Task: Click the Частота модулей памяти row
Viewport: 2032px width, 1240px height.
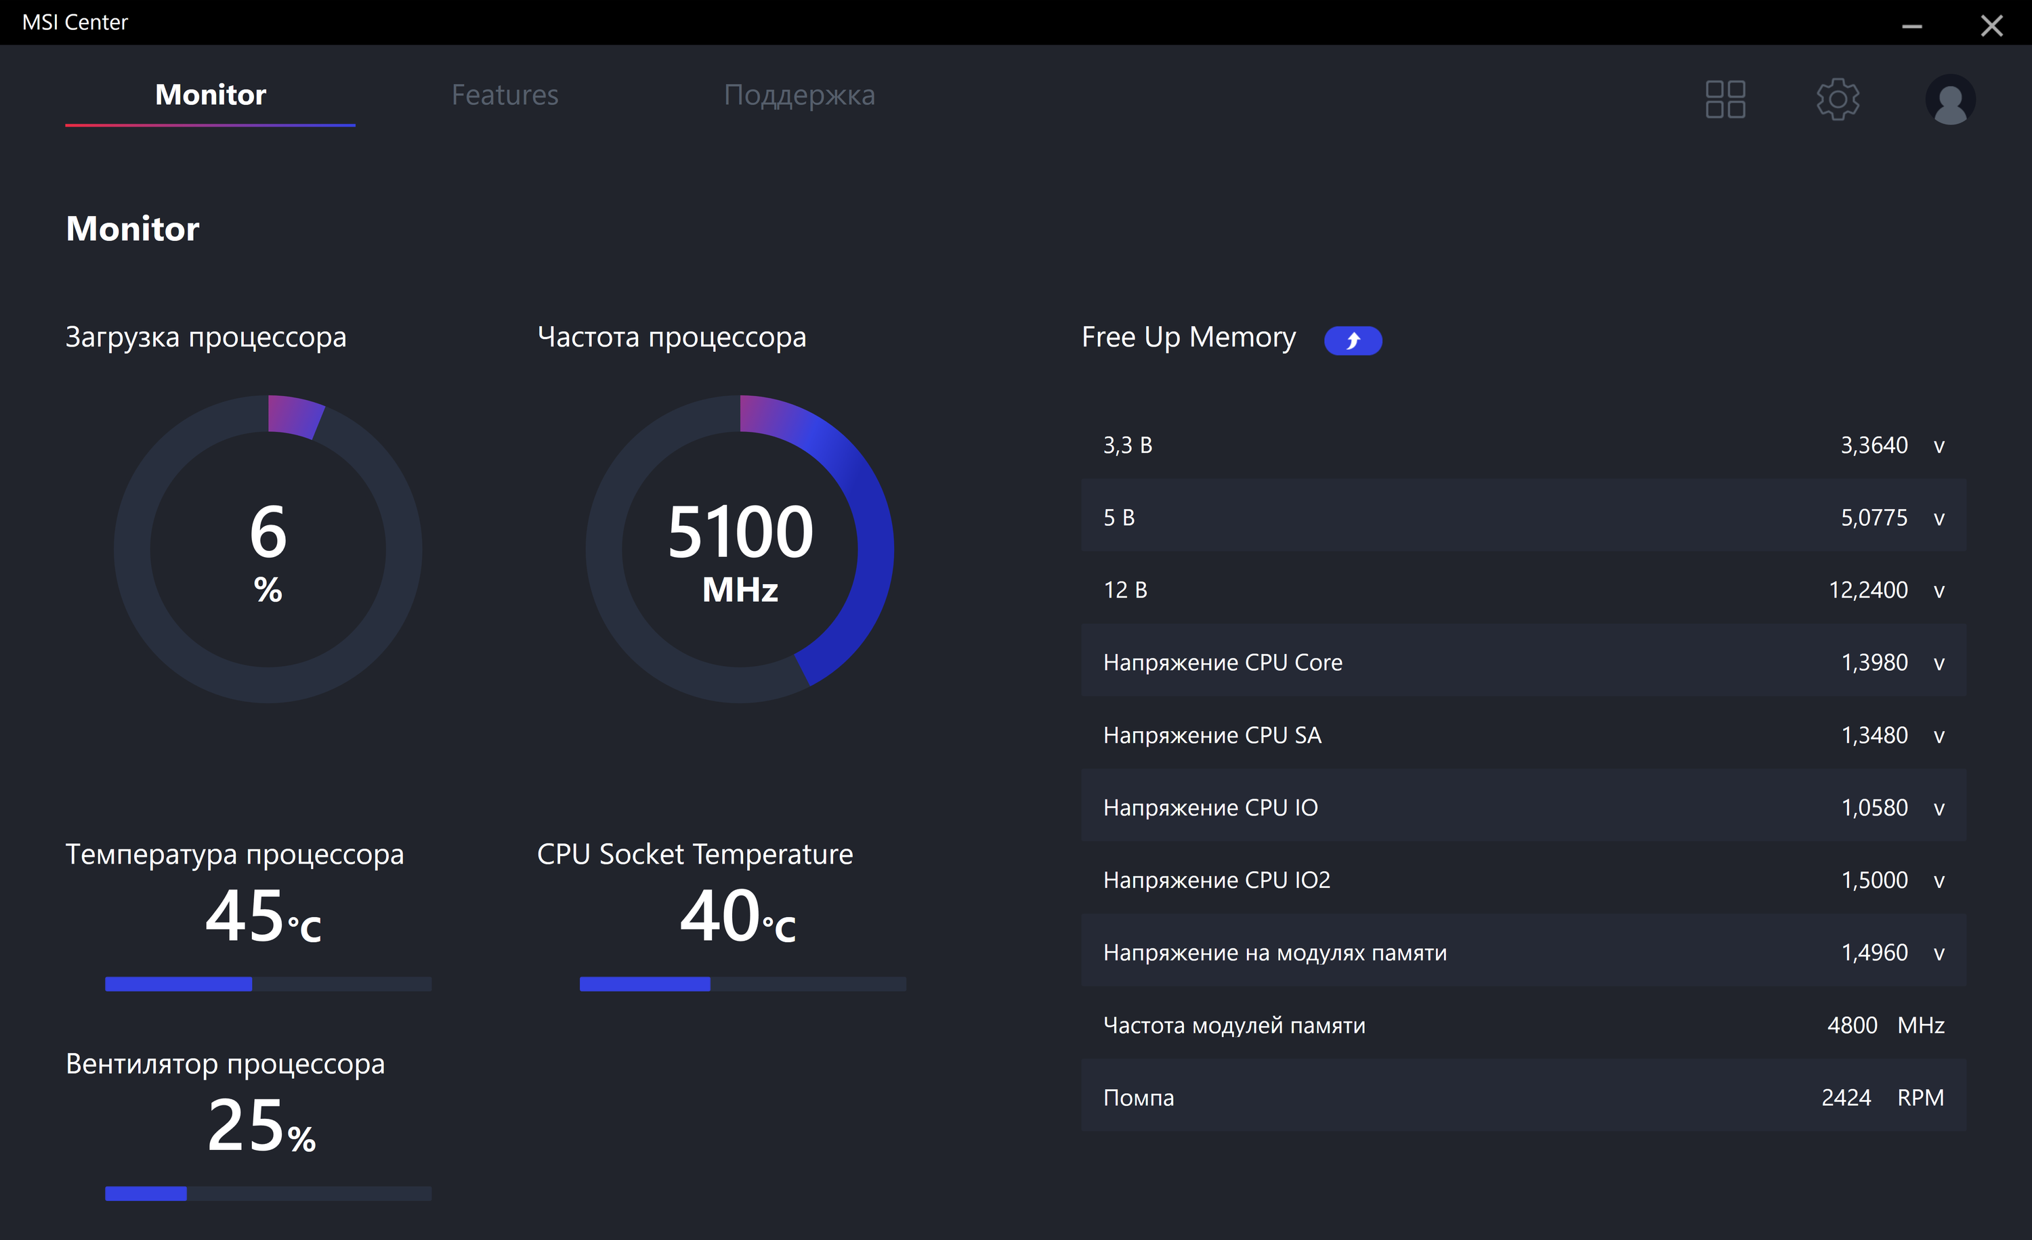Action: (x=1523, y=1025)
